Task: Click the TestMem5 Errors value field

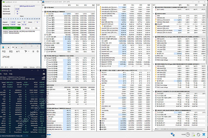Action: coord(37,22)
